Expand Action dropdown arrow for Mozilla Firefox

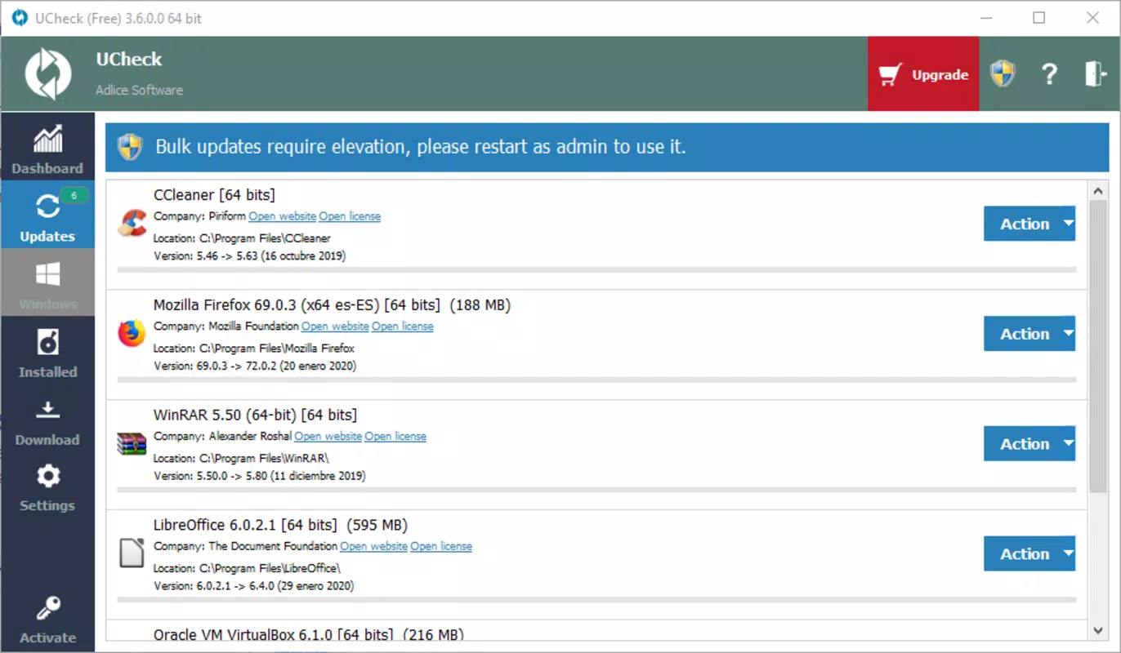point(1068,333)
